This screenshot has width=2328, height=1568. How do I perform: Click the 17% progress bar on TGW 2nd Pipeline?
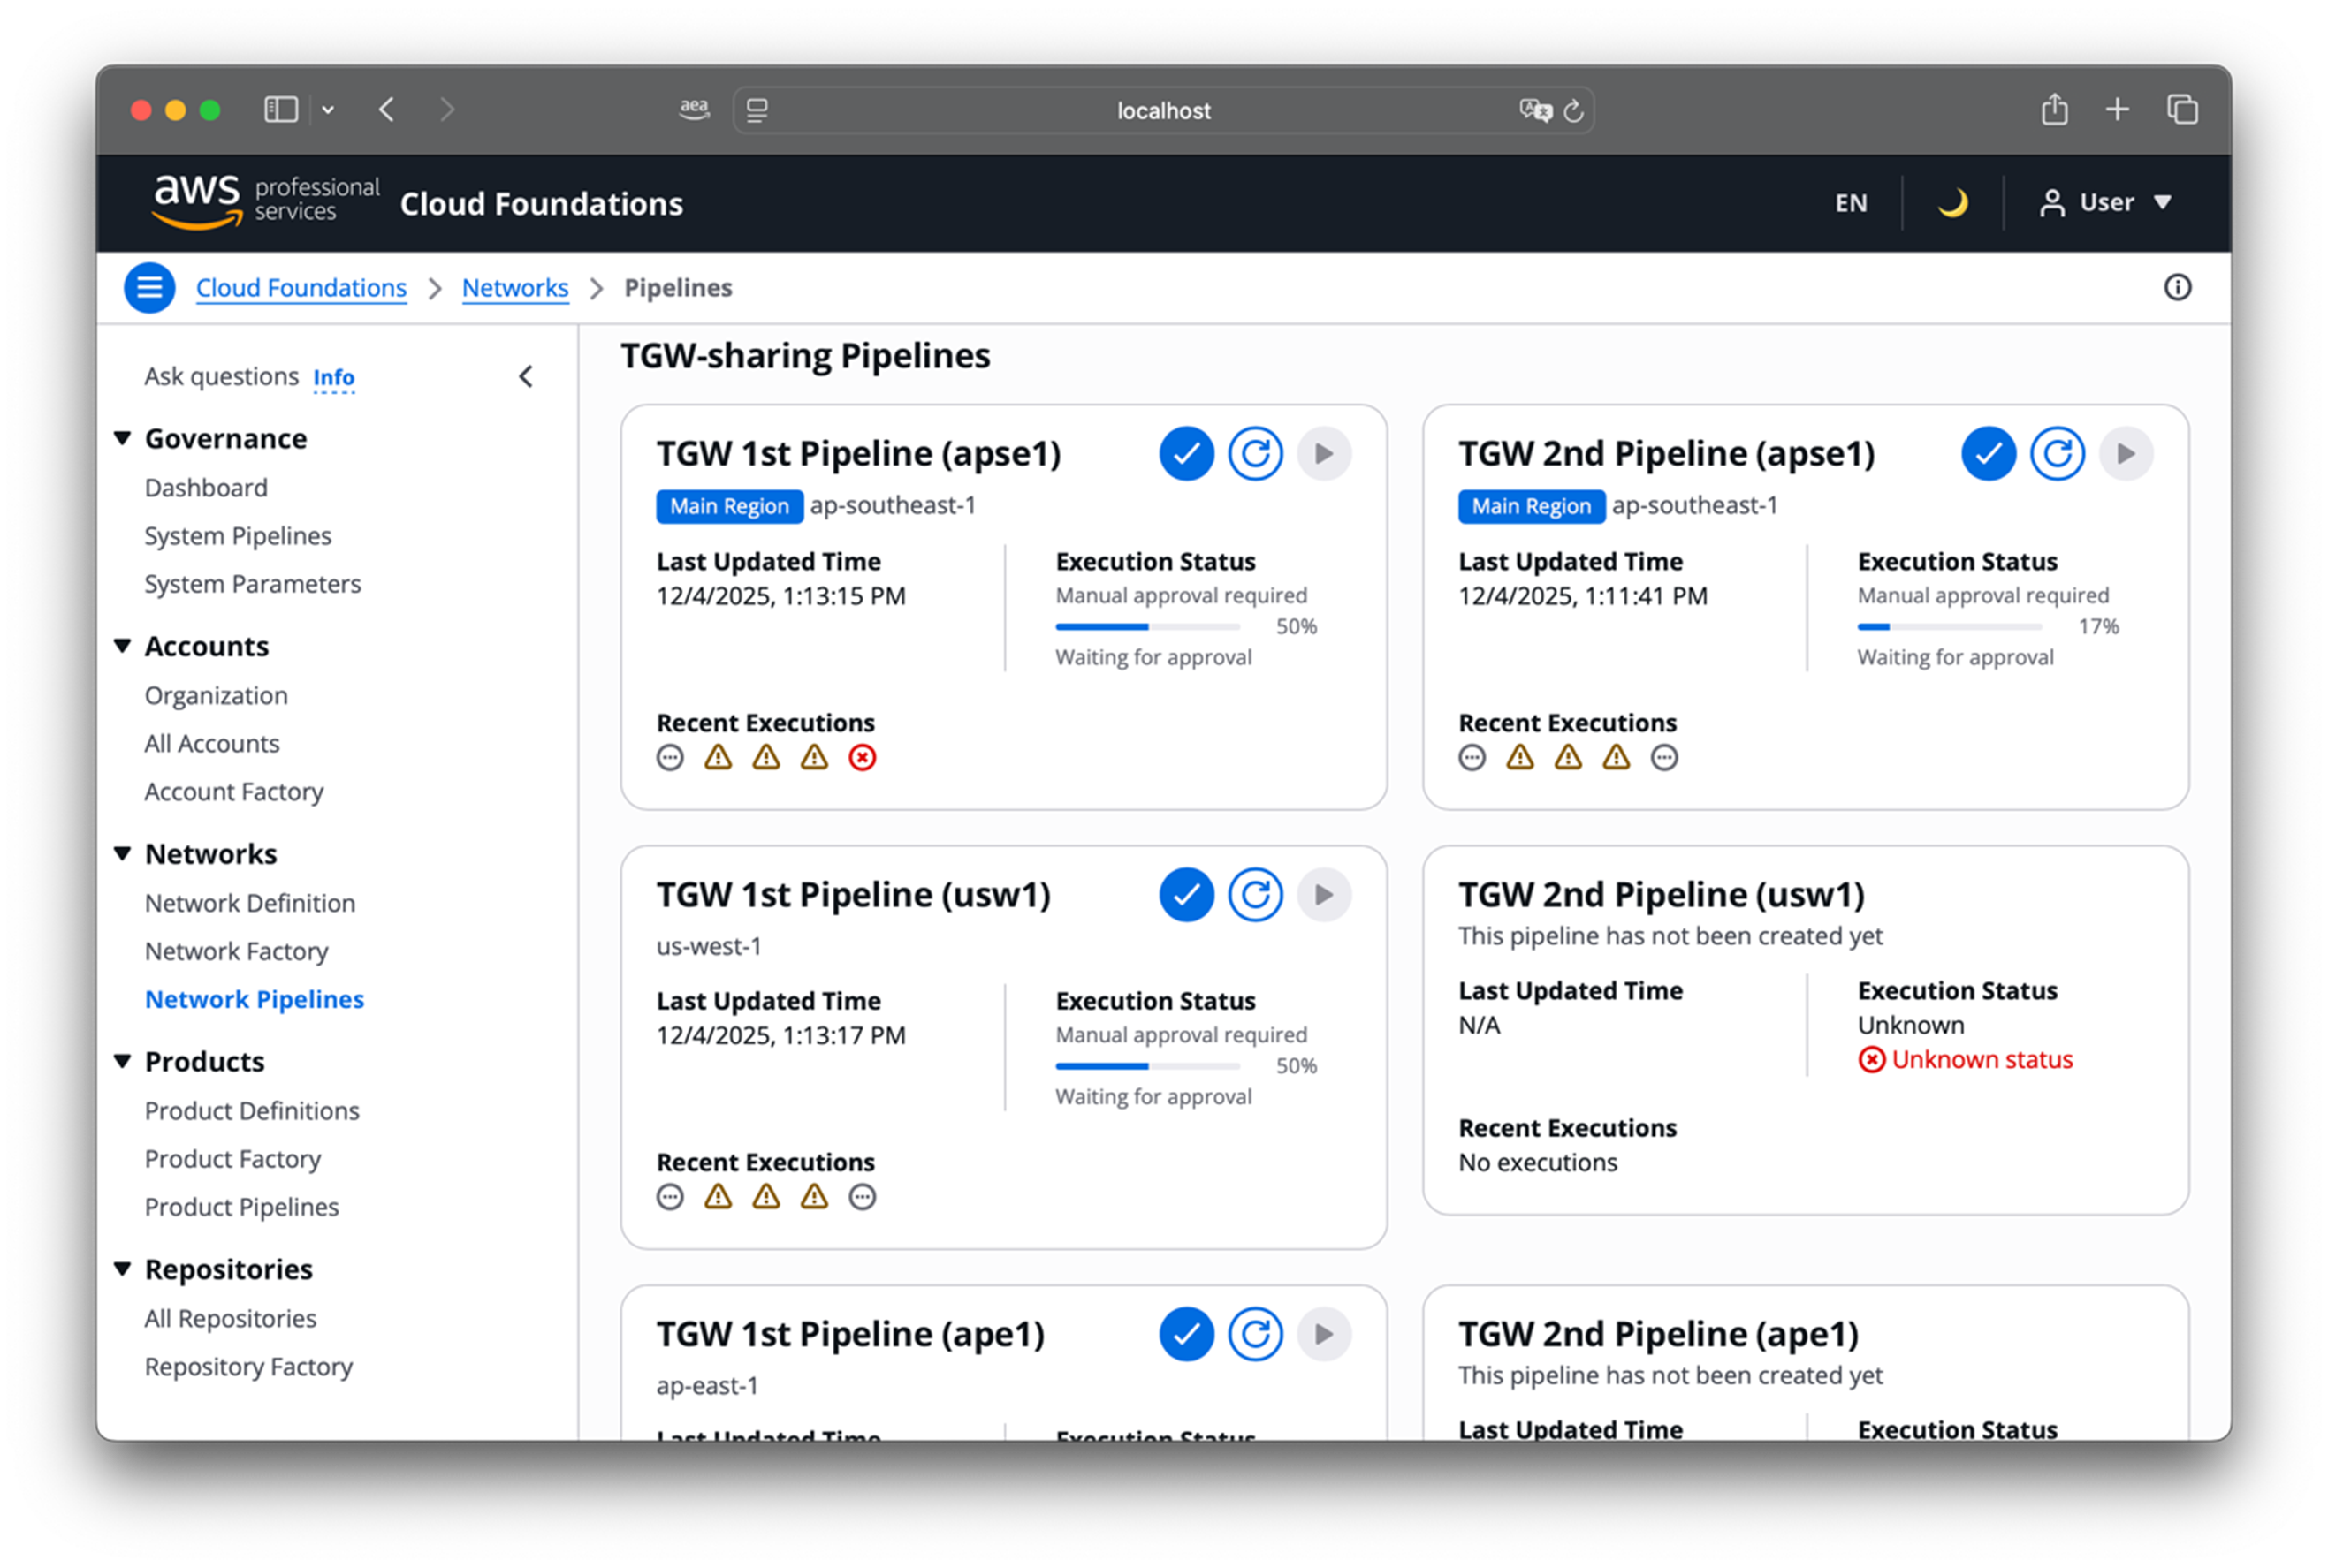click(1948, 627)
